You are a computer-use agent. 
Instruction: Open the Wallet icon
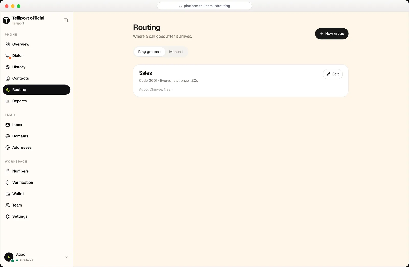coord(8,194)
